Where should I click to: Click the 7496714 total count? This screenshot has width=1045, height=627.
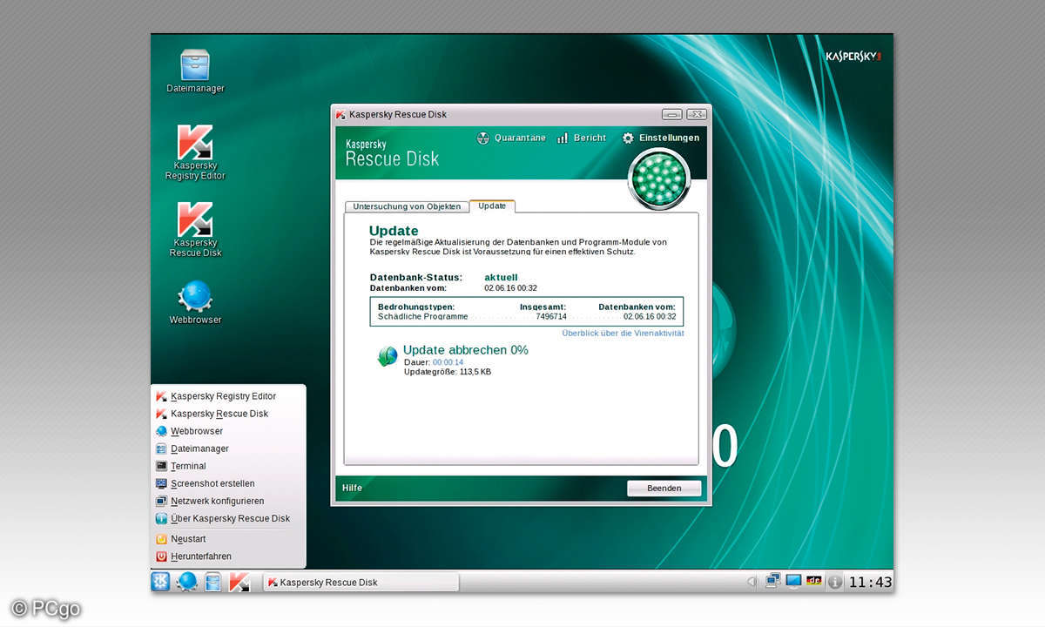click(551, 316)
